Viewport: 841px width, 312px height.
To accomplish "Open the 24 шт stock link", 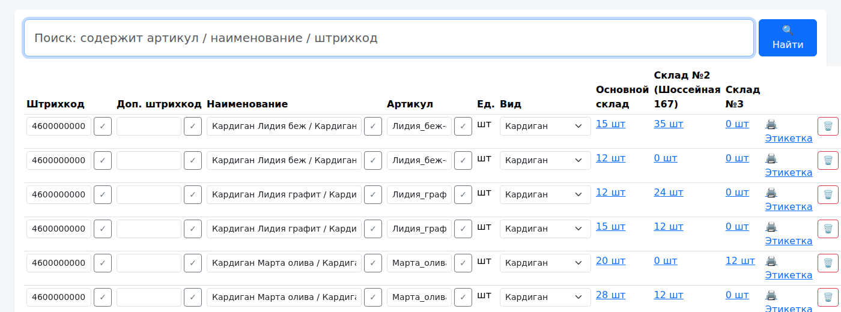I will point(669,193).
